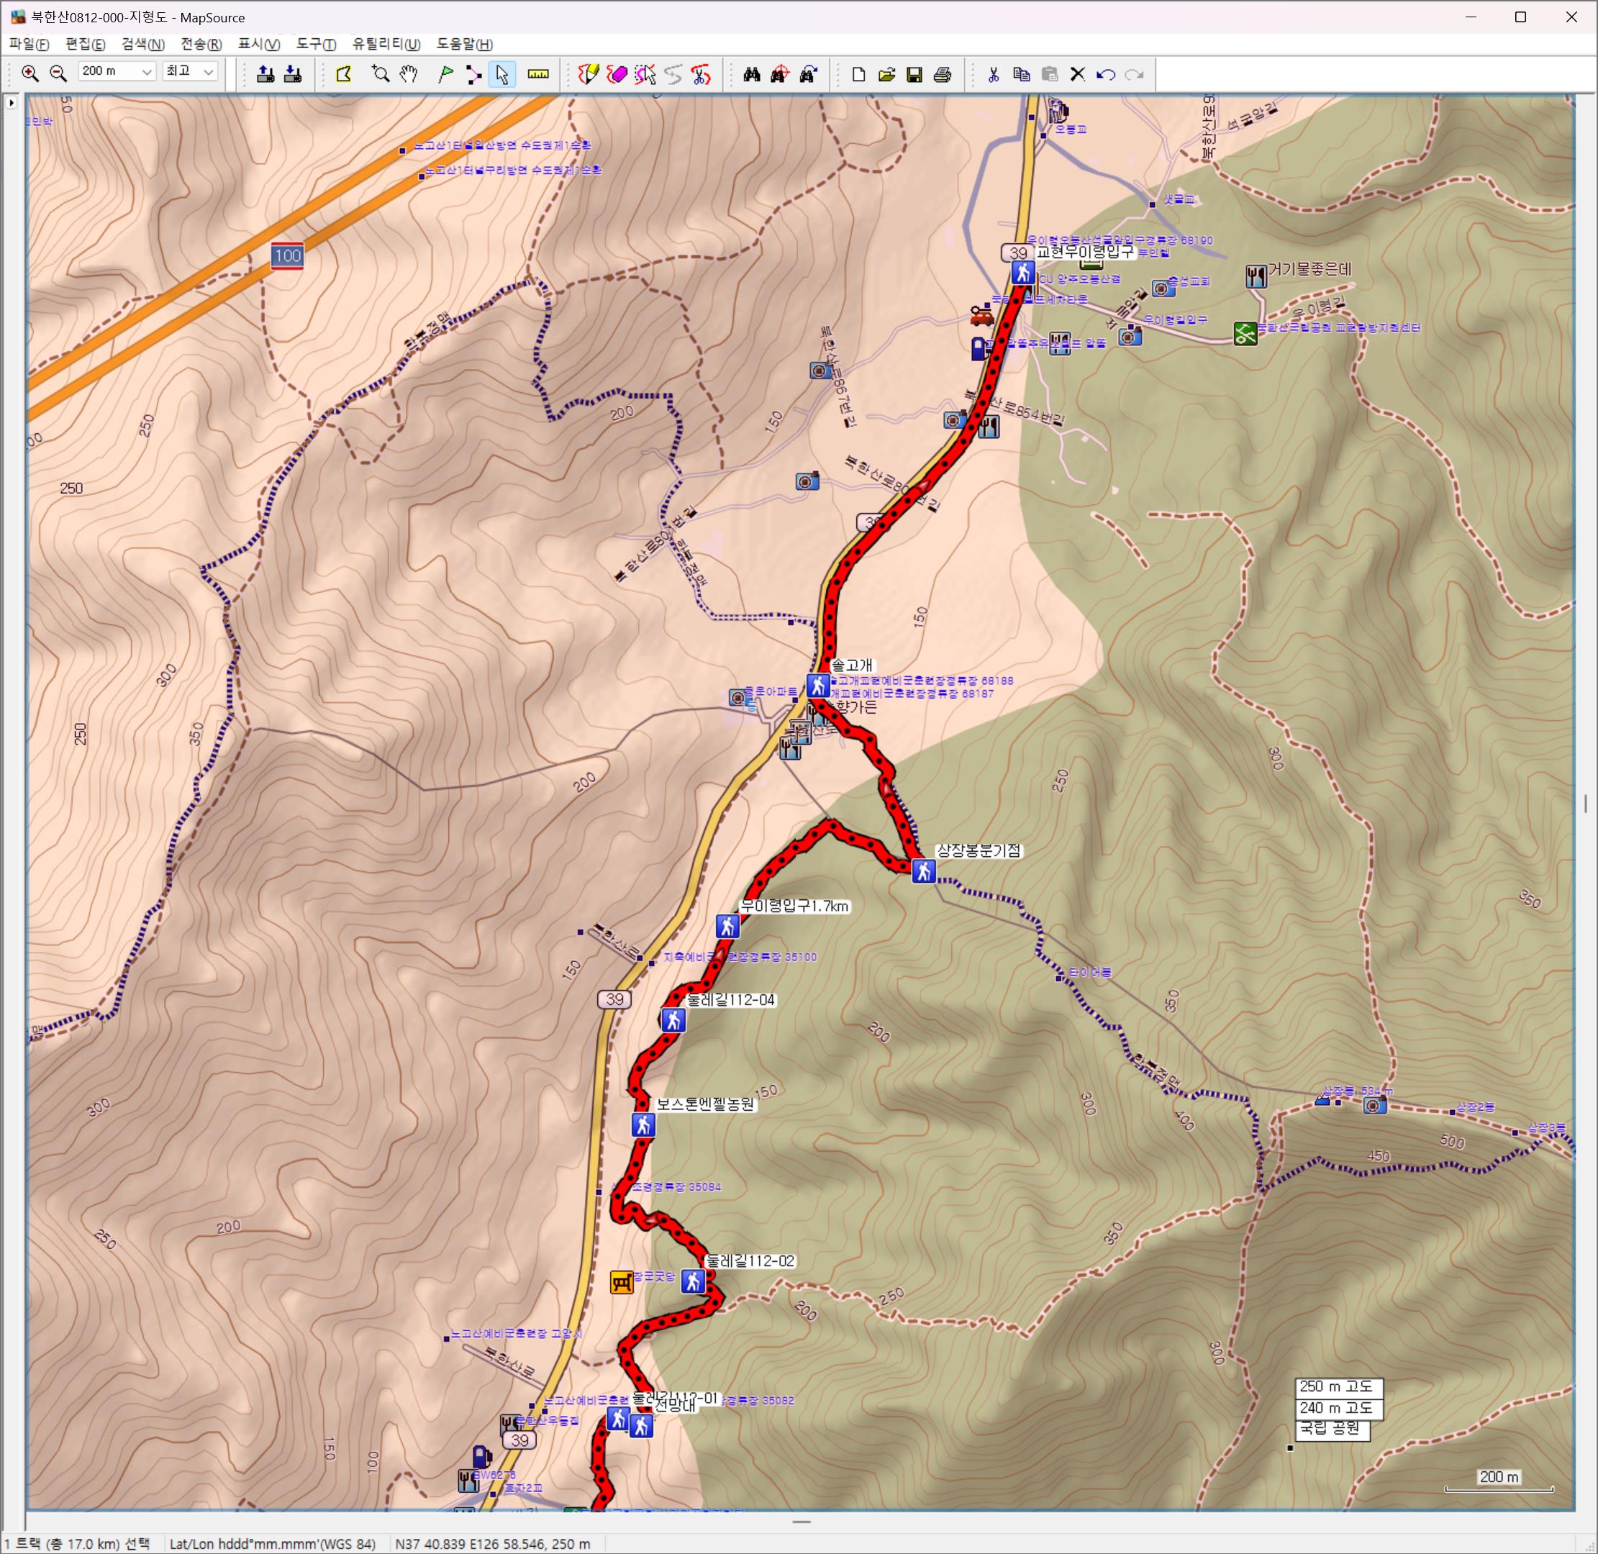This screenshot has height=1554, width=1598.
Task: Open the 도움말(H) menu
Action: pos(464,44)
